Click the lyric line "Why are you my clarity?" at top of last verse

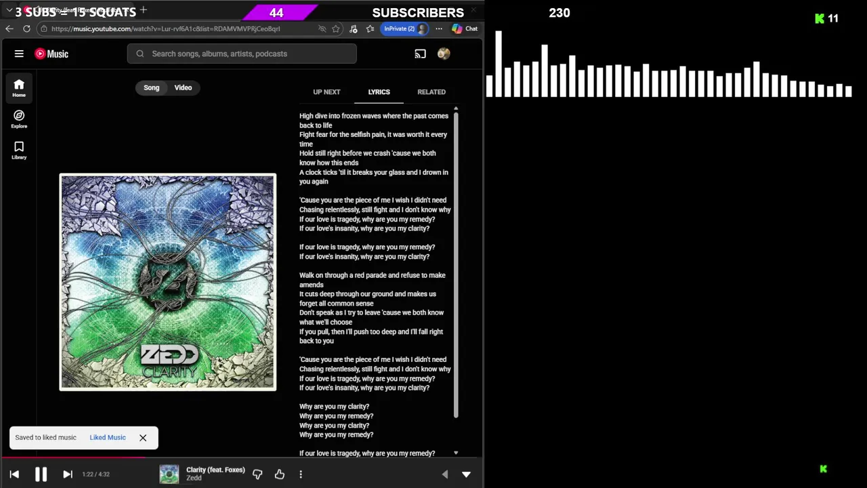coord(334,407)
